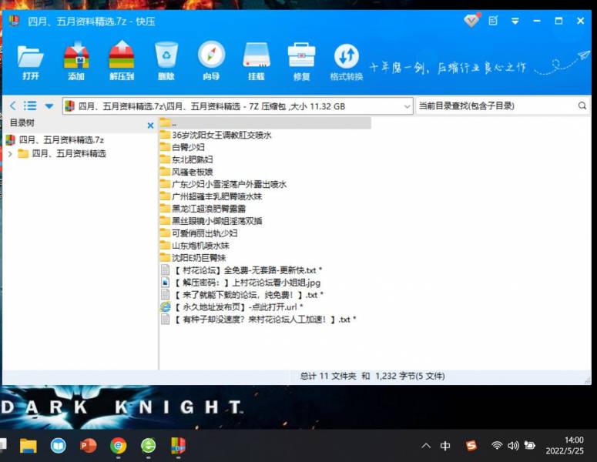Expand the tree folder under the 7z archive

[x=10, y=153]
